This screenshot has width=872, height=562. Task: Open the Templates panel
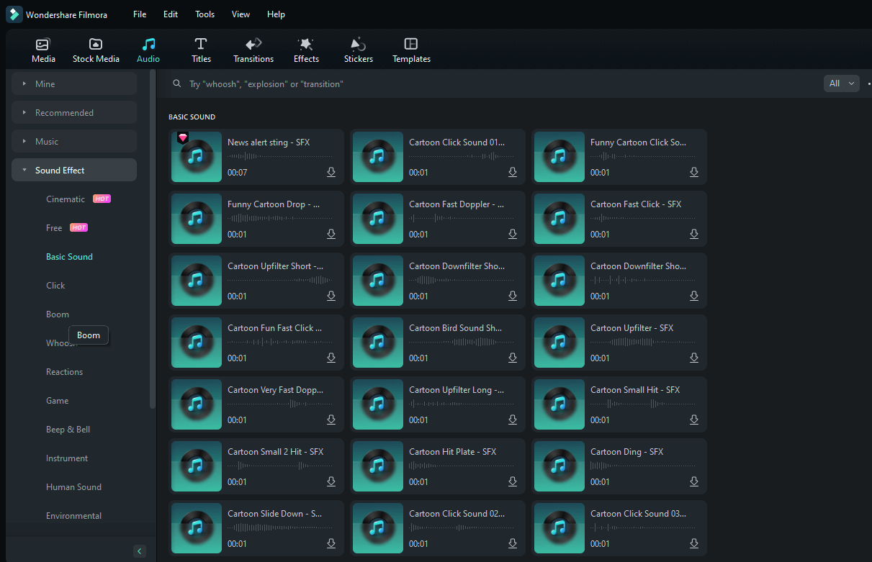pyautogui.click(x=411, y=49)
